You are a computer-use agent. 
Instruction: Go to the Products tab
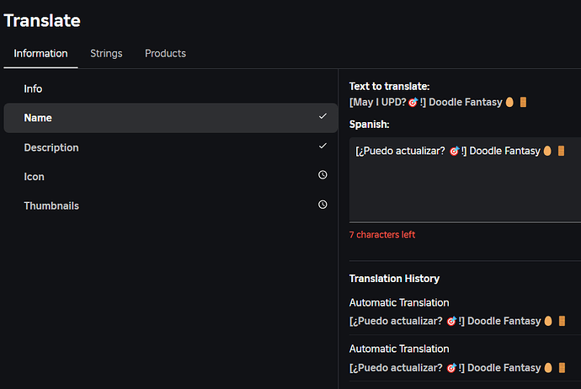(x=165, y=53)
